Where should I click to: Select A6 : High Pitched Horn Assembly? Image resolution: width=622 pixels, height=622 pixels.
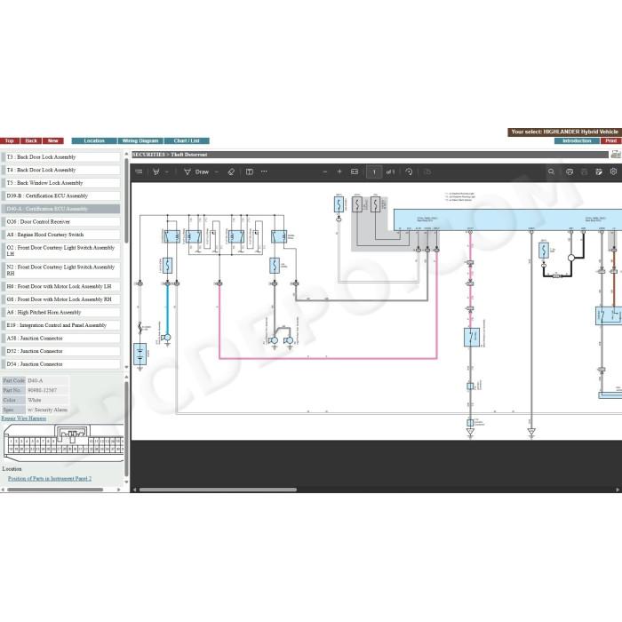(60, 313)
